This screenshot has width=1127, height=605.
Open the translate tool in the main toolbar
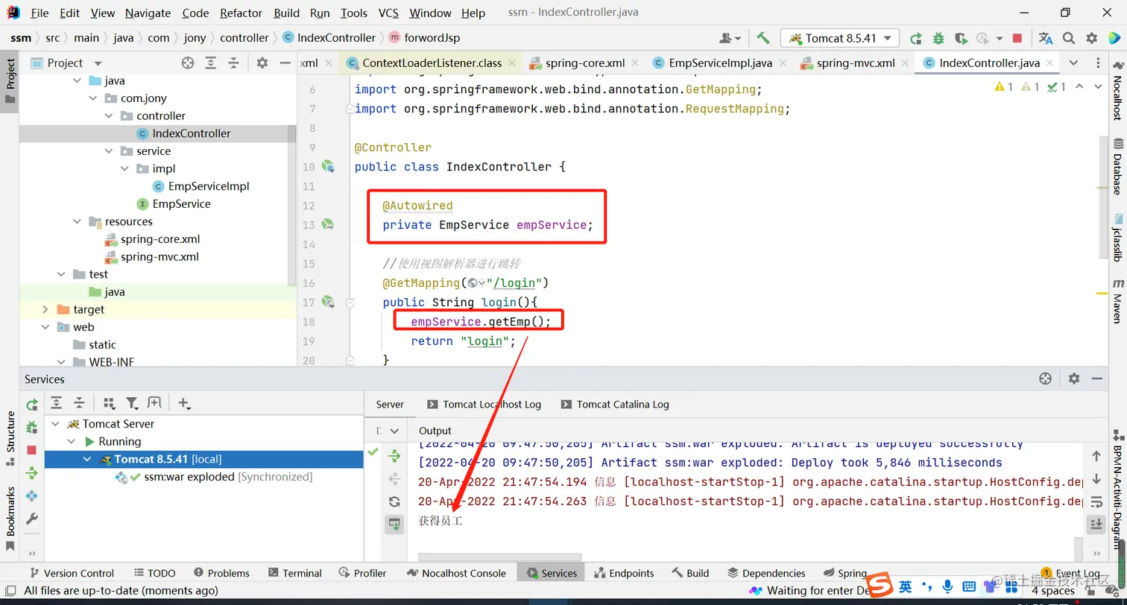1046,38
